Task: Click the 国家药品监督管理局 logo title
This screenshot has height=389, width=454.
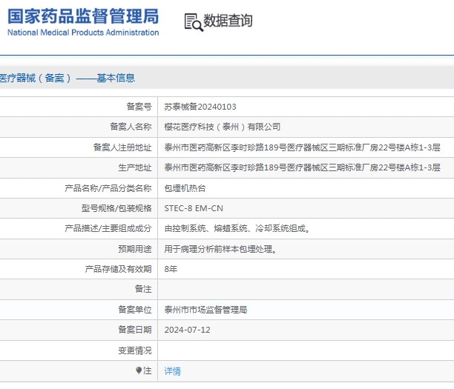Action: coord(83,16)
